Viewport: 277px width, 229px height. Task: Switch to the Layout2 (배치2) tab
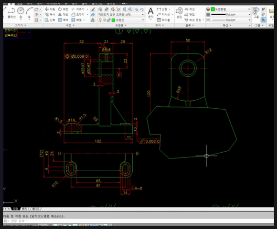coord(36,209)
